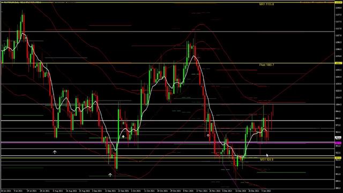343x193 pixels.
Task: Select the purple horizontal support line
Action: pyautogui.click(x=168, y=143)
